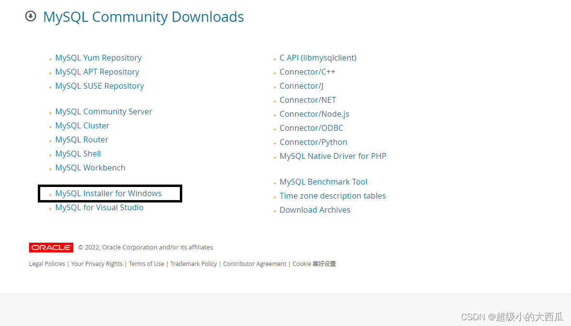Open the MySQL Shell link
This screenshot has width=571, height=326.
[x=78, y=154]
